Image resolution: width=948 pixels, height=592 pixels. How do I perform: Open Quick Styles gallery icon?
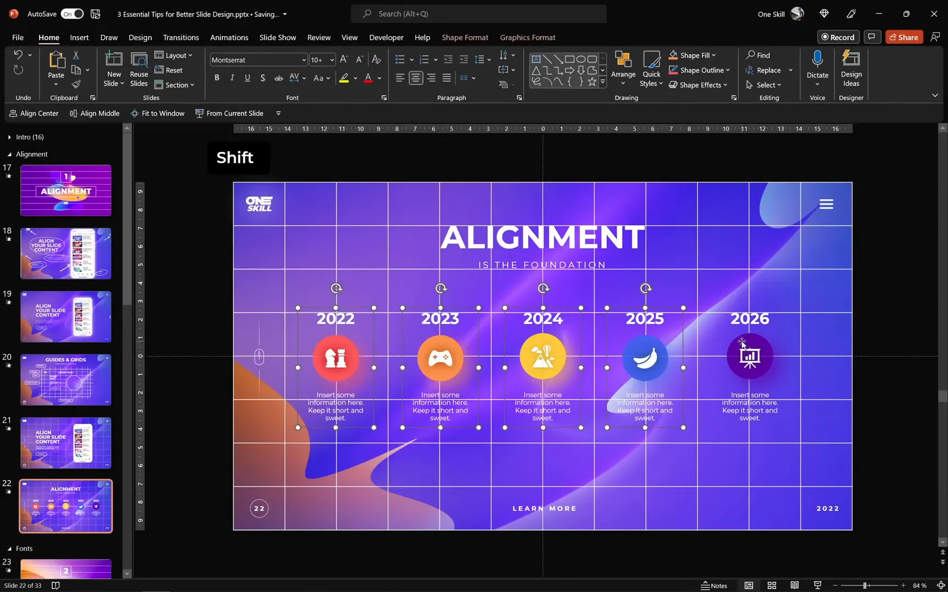tap(651, 59)
